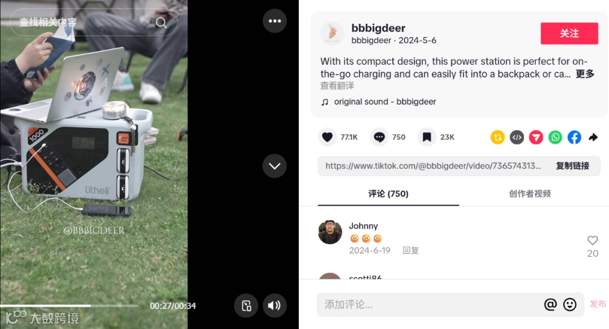Screen dimensions: 609x329
Task: Click 复制链接 to copy the video link
Action: tap(572, 166)
